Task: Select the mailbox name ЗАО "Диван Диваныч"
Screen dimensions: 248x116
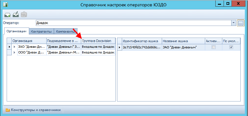Action: (x=183, y=47)
